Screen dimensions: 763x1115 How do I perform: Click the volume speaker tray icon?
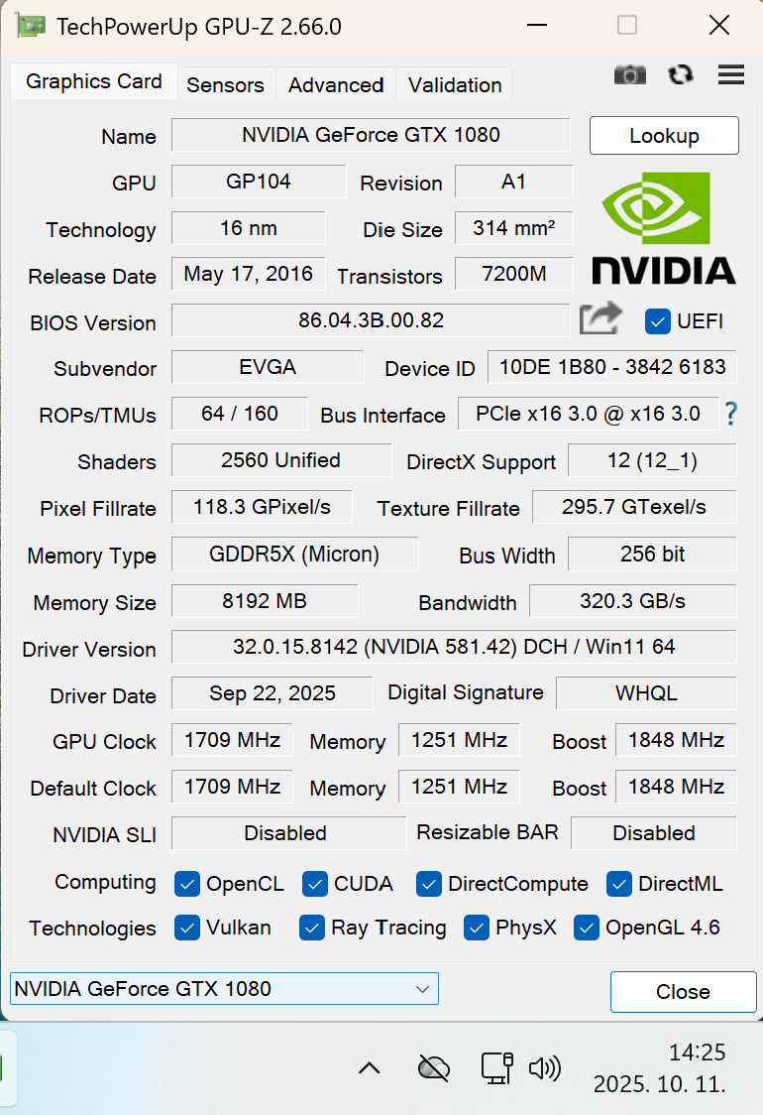click(x=544, y=1067)
